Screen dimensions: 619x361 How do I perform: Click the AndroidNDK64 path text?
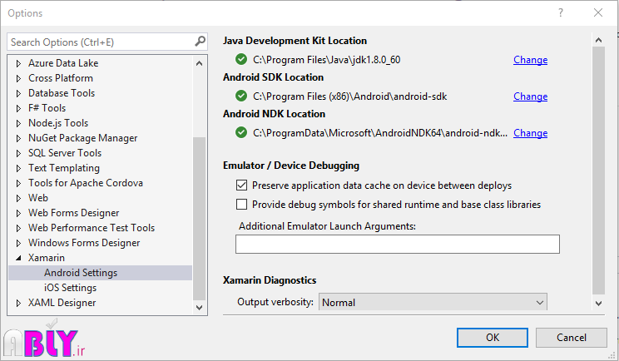[380, 133]
